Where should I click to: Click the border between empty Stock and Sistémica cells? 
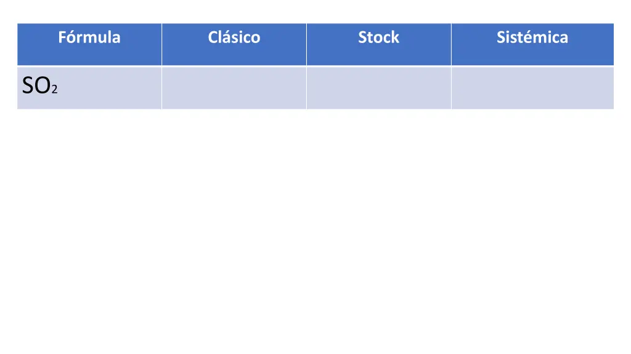452,88
